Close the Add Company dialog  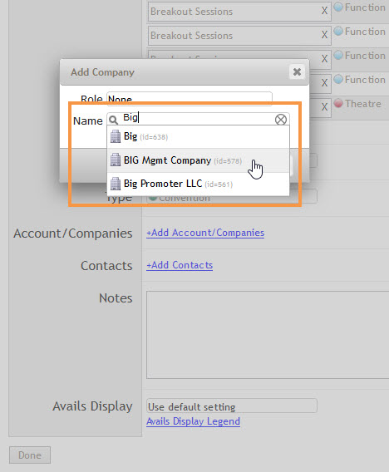297,72
